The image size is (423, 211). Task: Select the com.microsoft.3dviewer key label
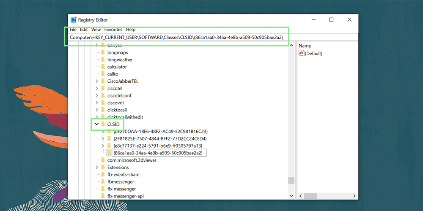(x=132, y=160)
